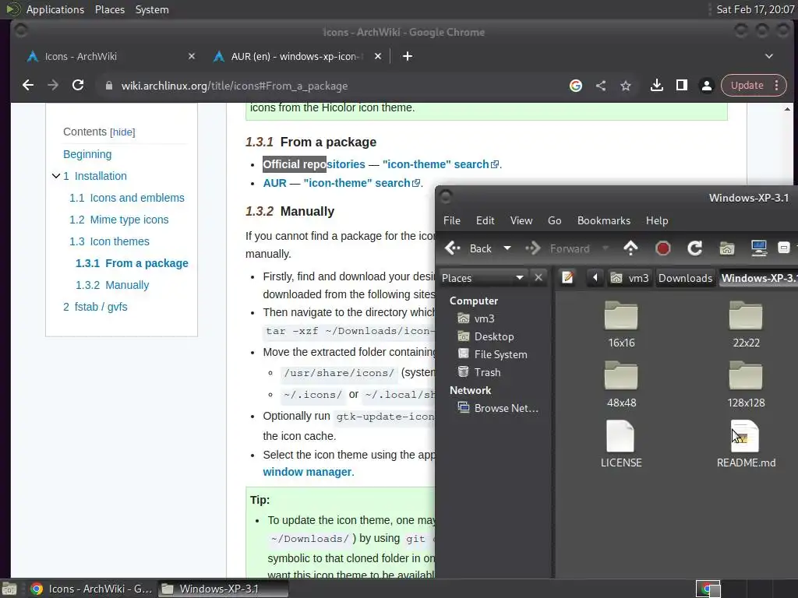Select the 48x48 folder
The image size is (798, 598).
(621, 384)
